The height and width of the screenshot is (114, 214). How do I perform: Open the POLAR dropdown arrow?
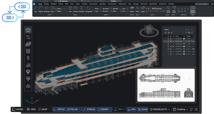[80, 109]
